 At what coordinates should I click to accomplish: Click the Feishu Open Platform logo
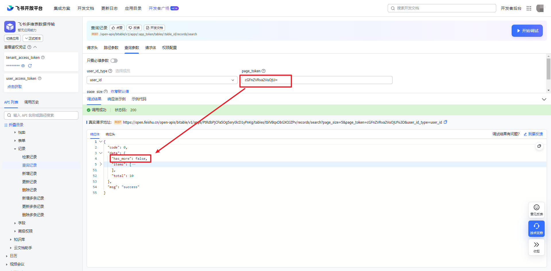pyautogui.click(x=25, y=8)
